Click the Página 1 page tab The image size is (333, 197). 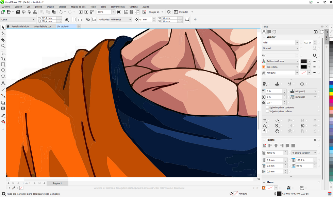coord(57,183)
